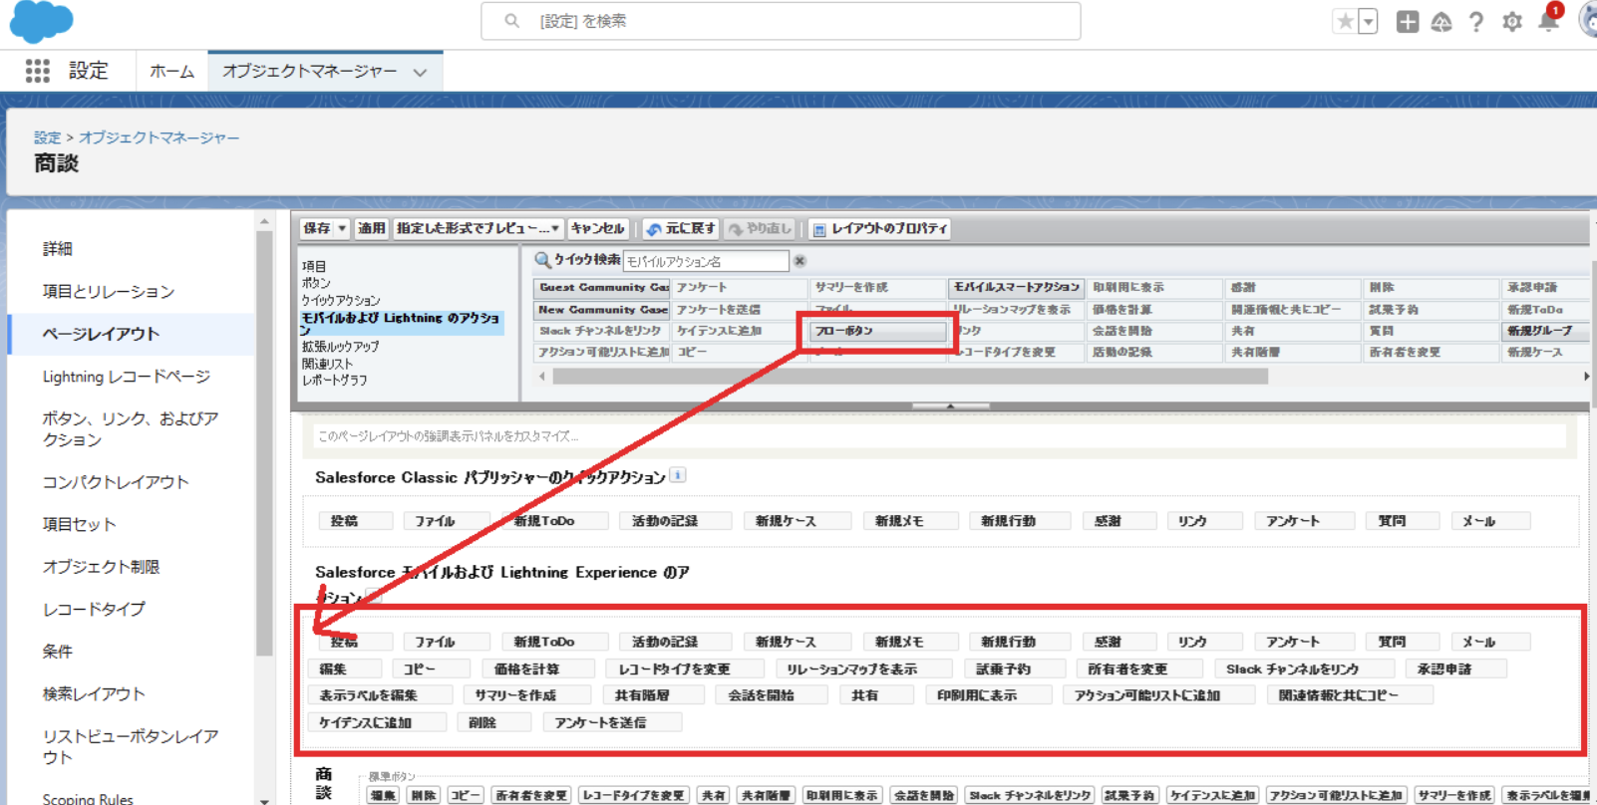Open リストビューボタンレイアウト in the sidebar
This screenshot has width=1597, height=805.
point(131,746)
